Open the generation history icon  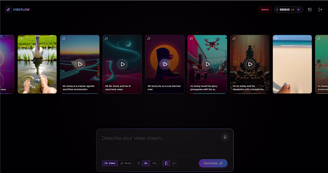pos(310,10)
